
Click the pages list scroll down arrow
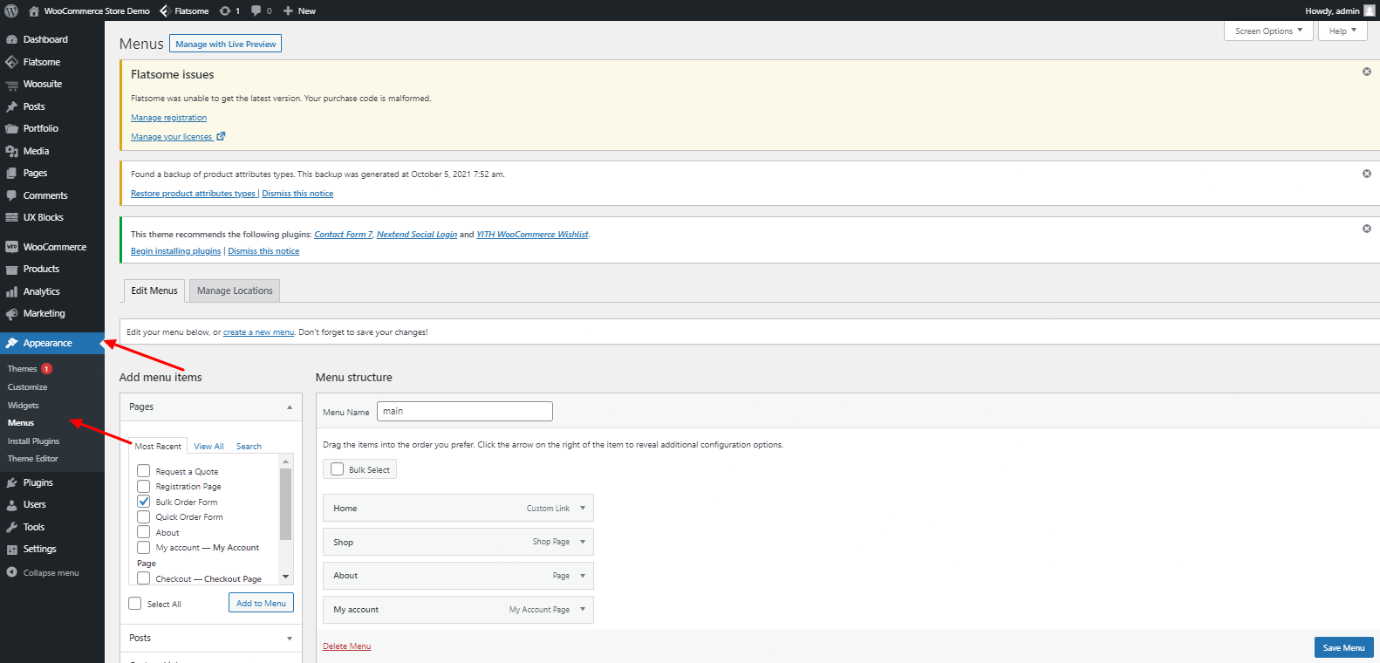point(285,577)
